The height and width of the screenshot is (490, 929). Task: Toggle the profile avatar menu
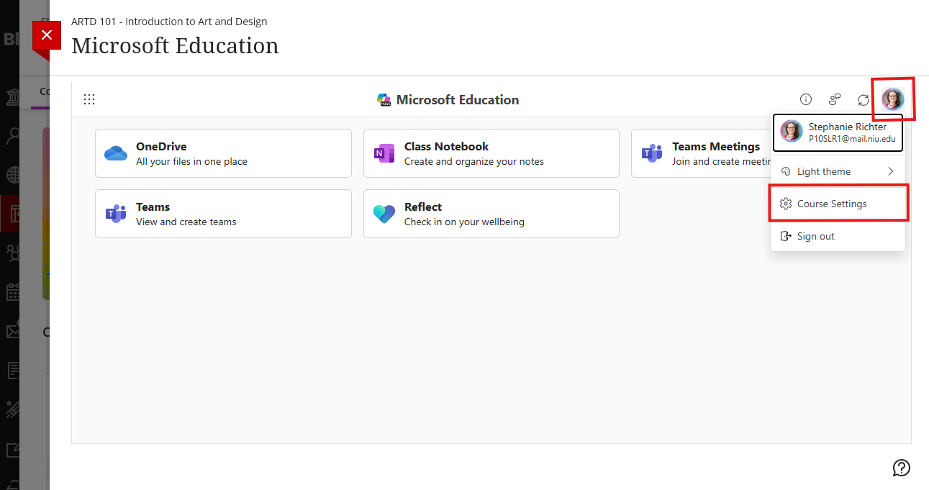click(x=892, y=99)
